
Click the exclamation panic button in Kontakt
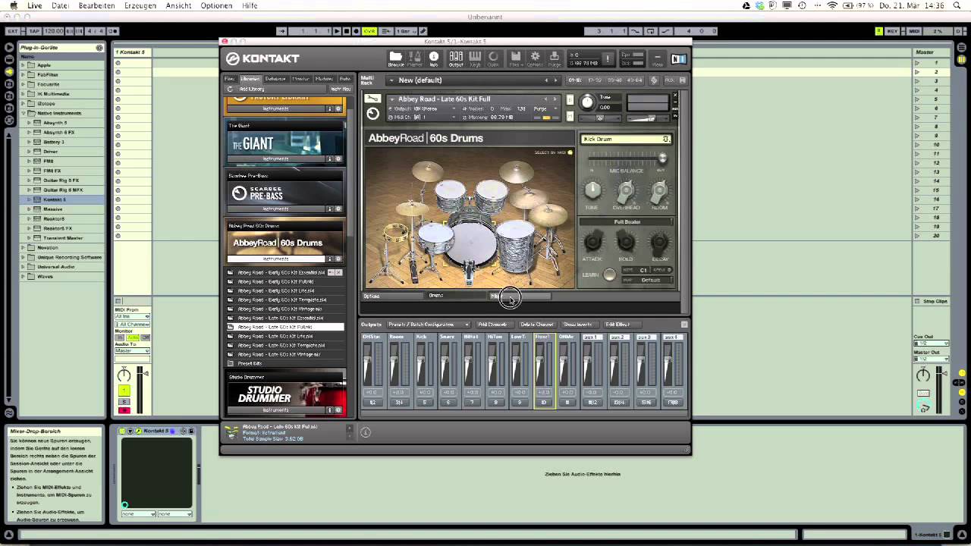[x=607, y=58]
